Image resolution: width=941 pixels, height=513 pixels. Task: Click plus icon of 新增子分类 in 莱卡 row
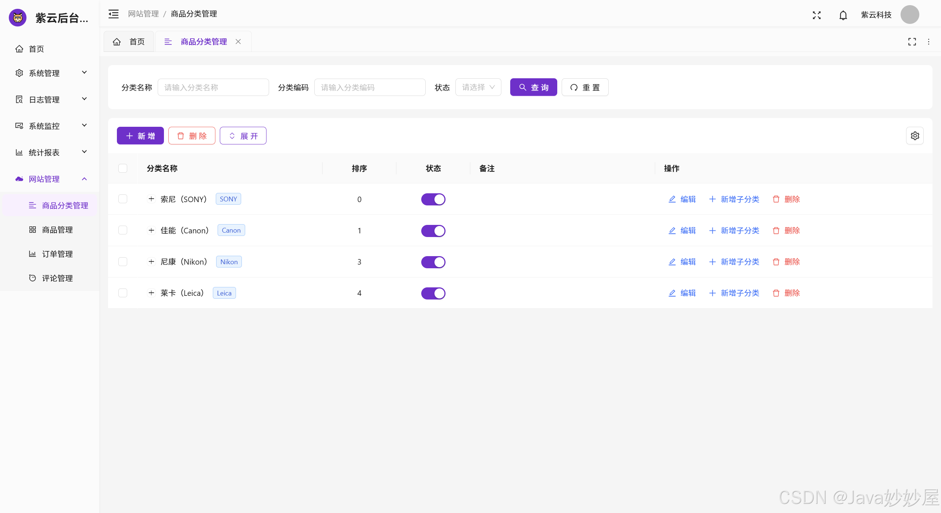click(712, 293)
